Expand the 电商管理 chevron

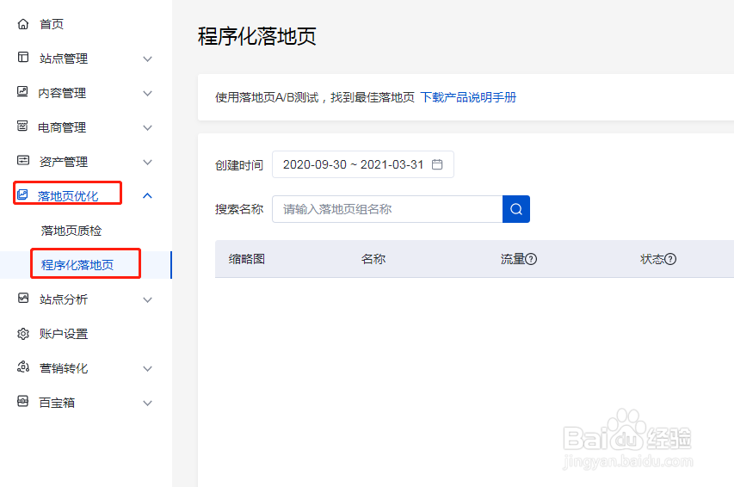click(147, 128)
